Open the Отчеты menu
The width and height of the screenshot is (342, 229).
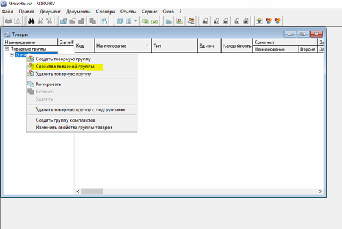click(x=128, y=12)
